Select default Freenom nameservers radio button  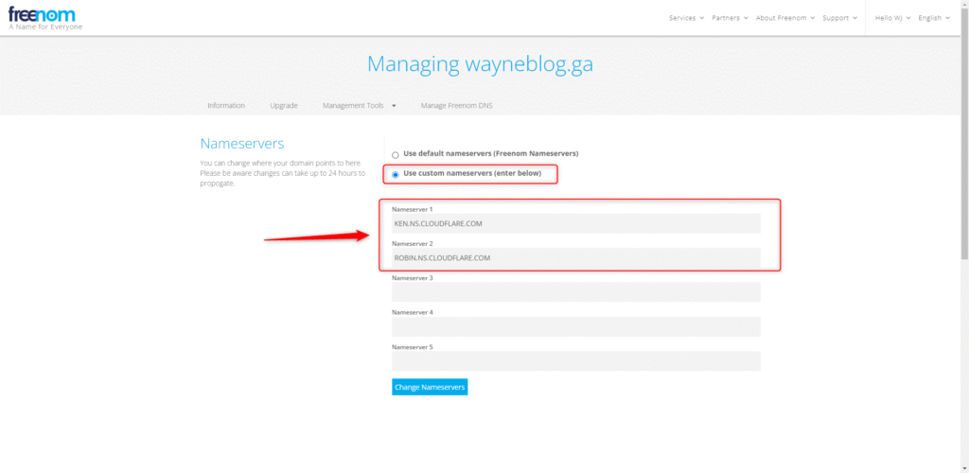point(396,154)
